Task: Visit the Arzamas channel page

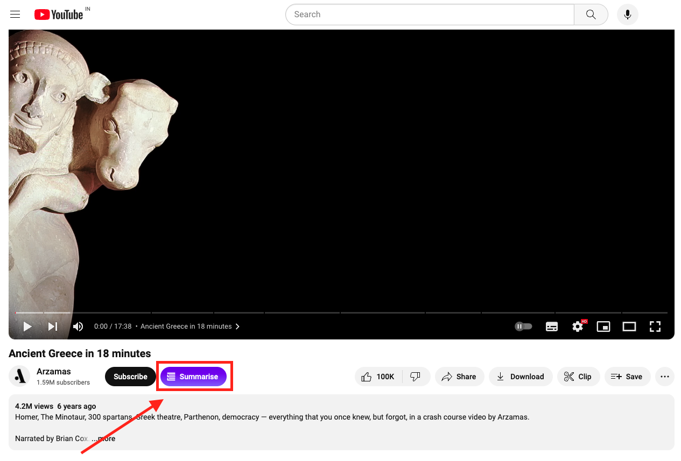Action: (x=53, y=371)
